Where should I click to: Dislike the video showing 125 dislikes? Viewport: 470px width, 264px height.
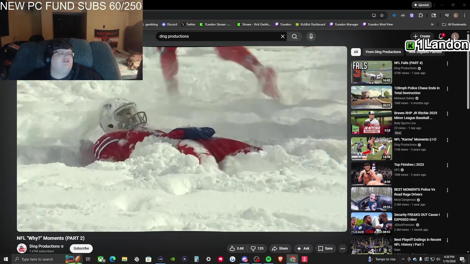257,248
